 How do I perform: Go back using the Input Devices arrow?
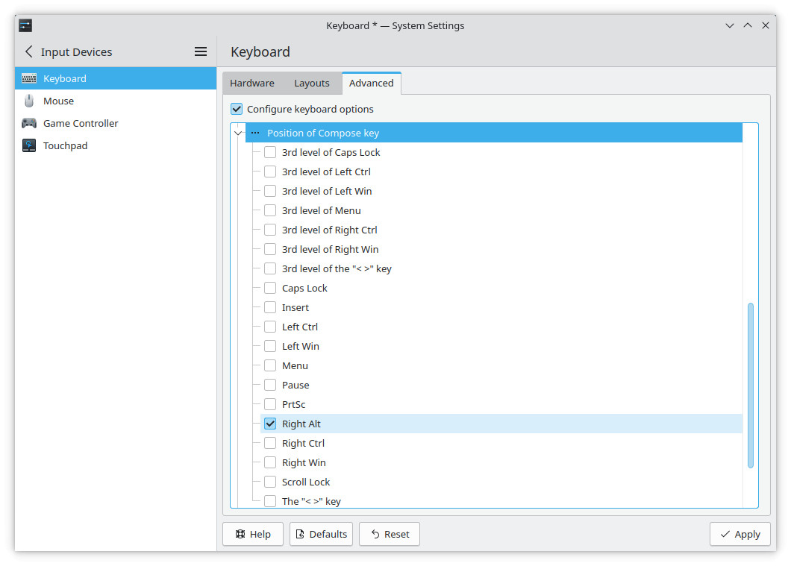[29, 51]
